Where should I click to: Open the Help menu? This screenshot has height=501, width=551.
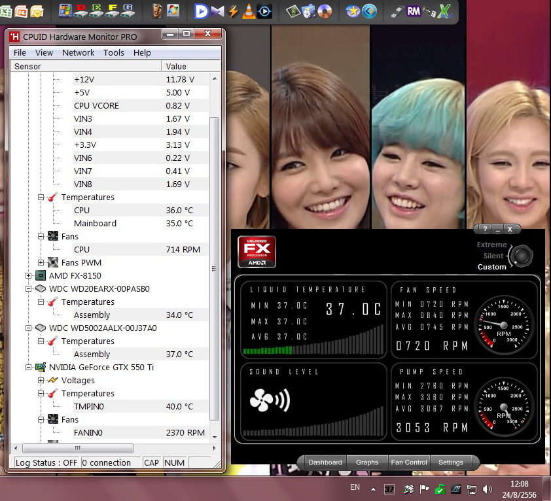click(142, 53)
